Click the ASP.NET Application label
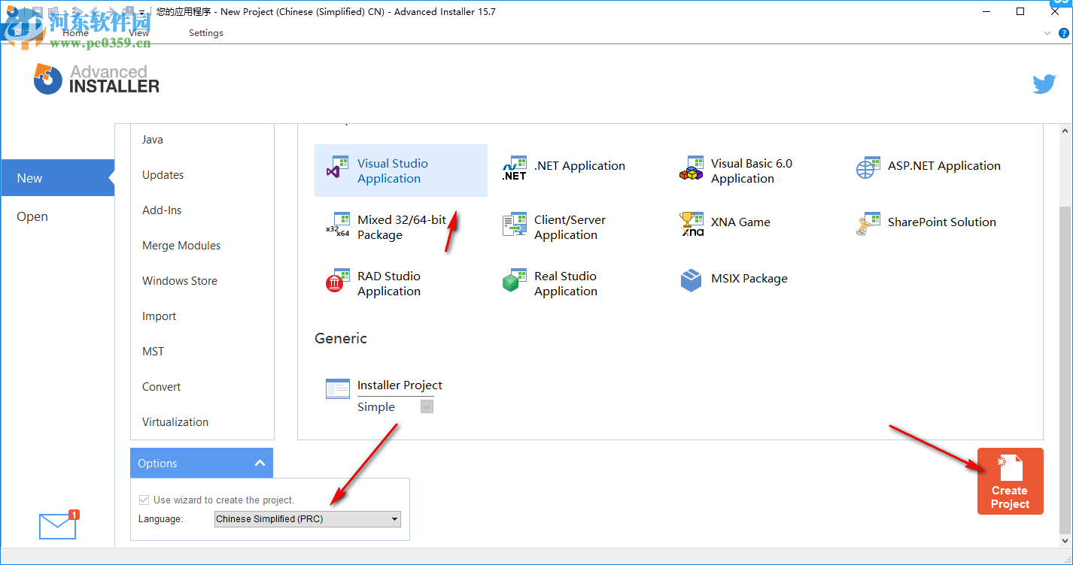Image resolution: width=1073 pixels, height=565 pixels. [944, 166]
